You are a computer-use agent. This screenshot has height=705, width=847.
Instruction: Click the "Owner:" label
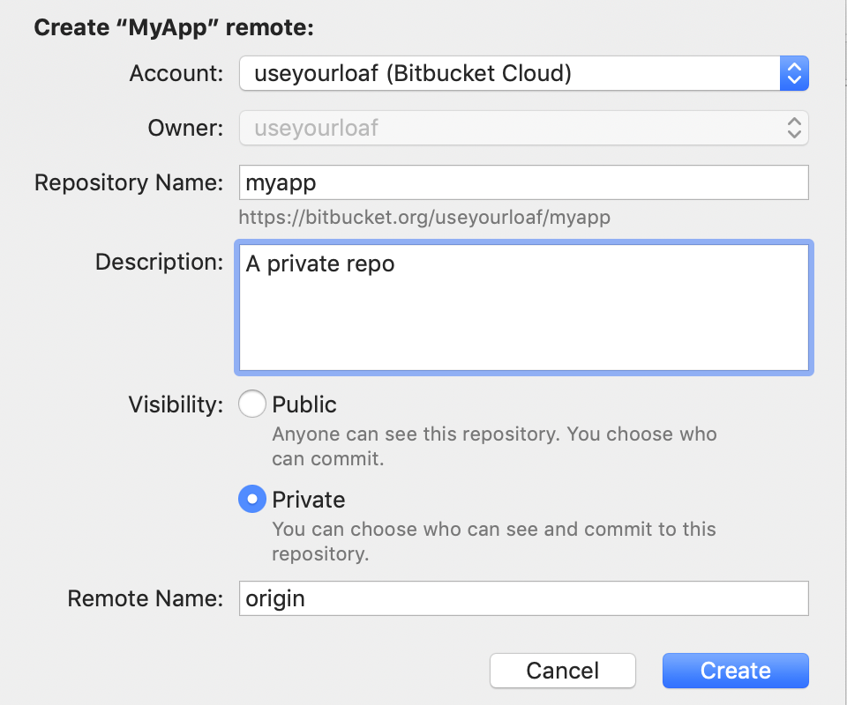click(185, 128)
